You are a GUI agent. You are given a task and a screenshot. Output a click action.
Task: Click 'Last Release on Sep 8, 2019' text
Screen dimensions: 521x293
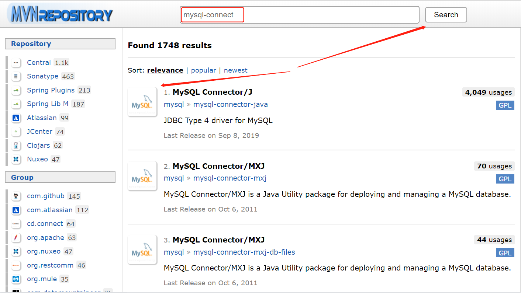click(211, 136)
